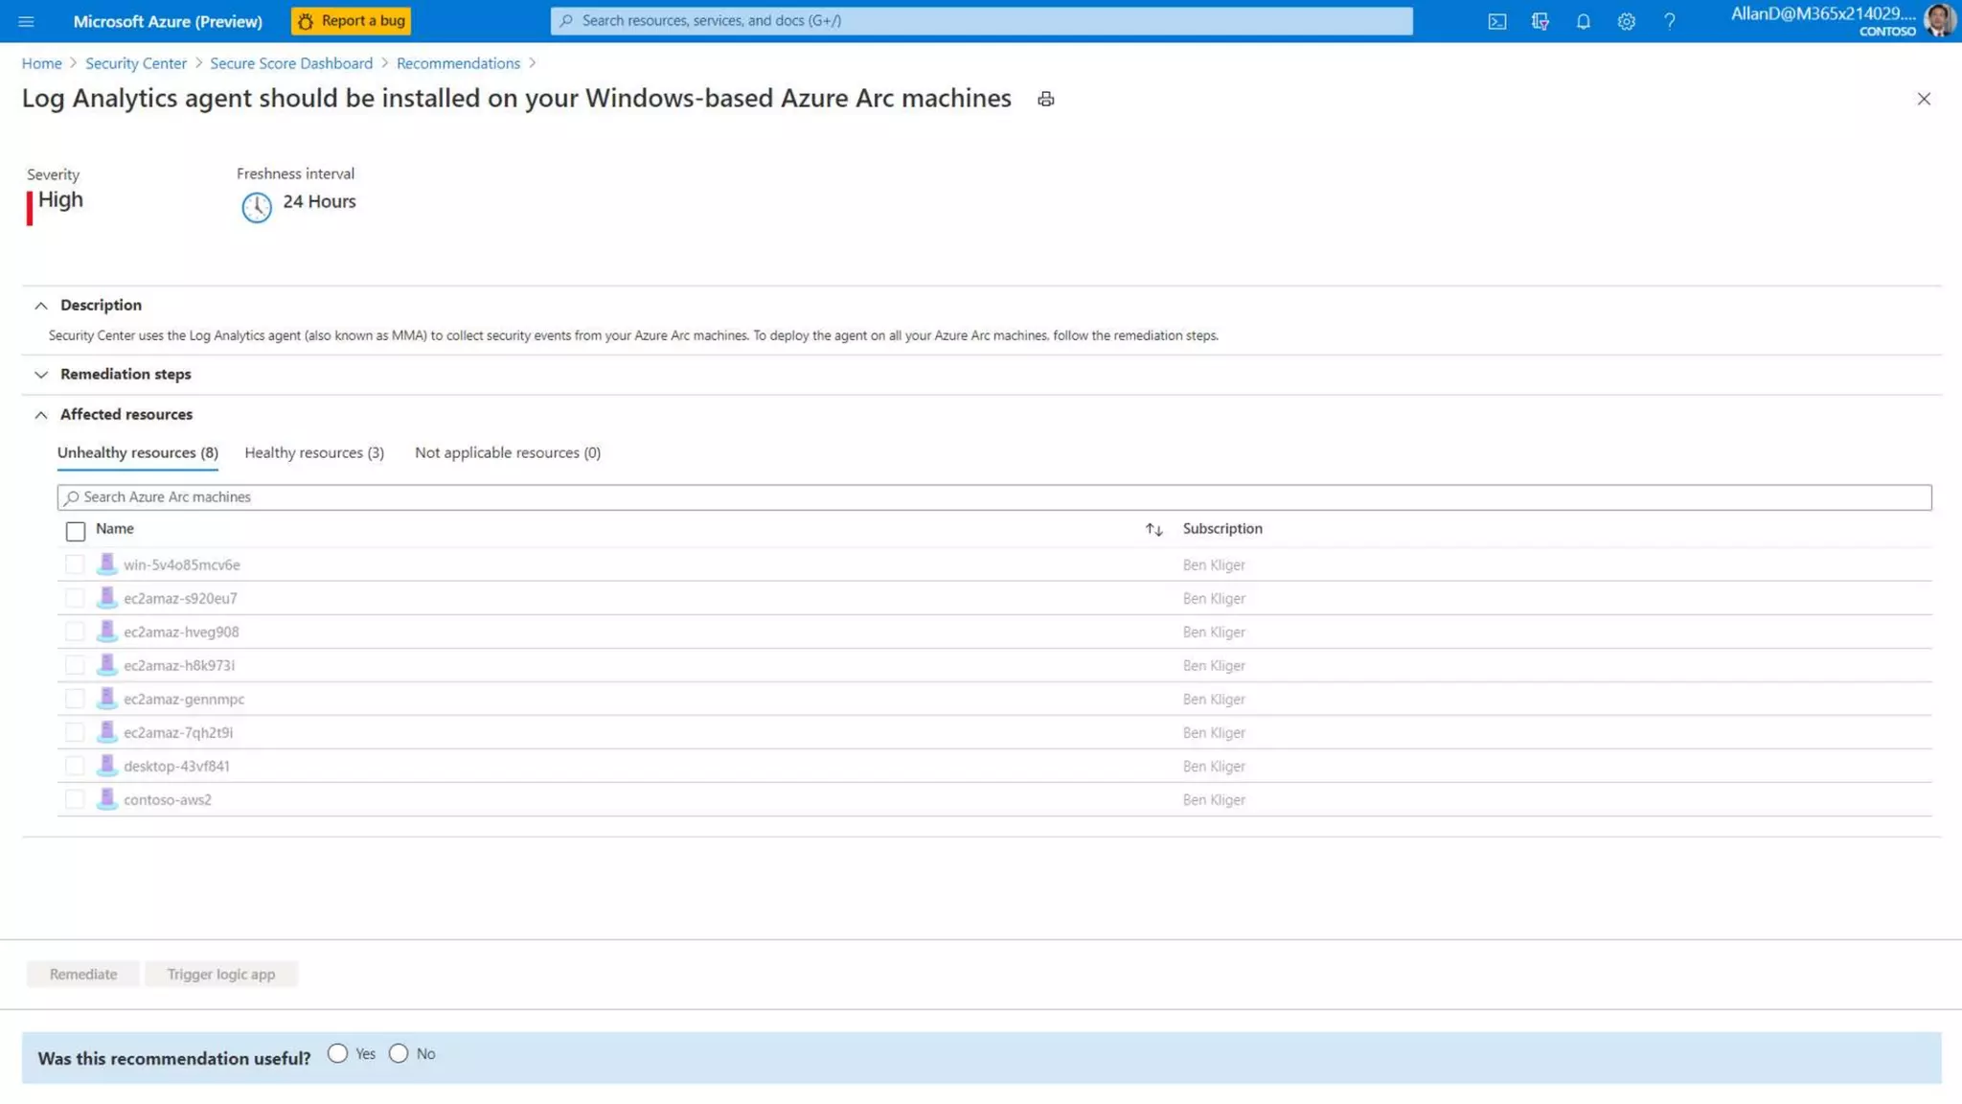Image resolution: width=1962 pixels, height=1104 pixels.
Task: Select No for recommendation useful
Action: pyautogui.click(x=399, y=1053)
